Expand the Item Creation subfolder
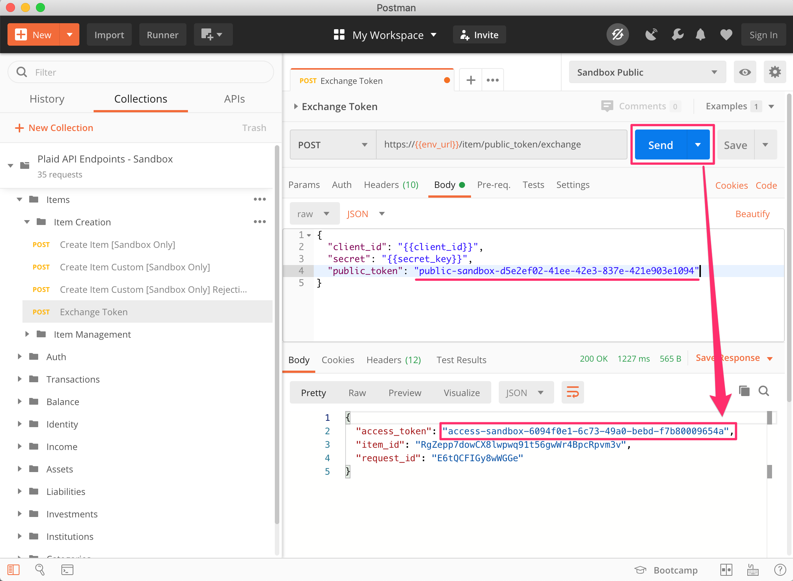The height and width of the screenshot is (581, 793). (27, 222)
